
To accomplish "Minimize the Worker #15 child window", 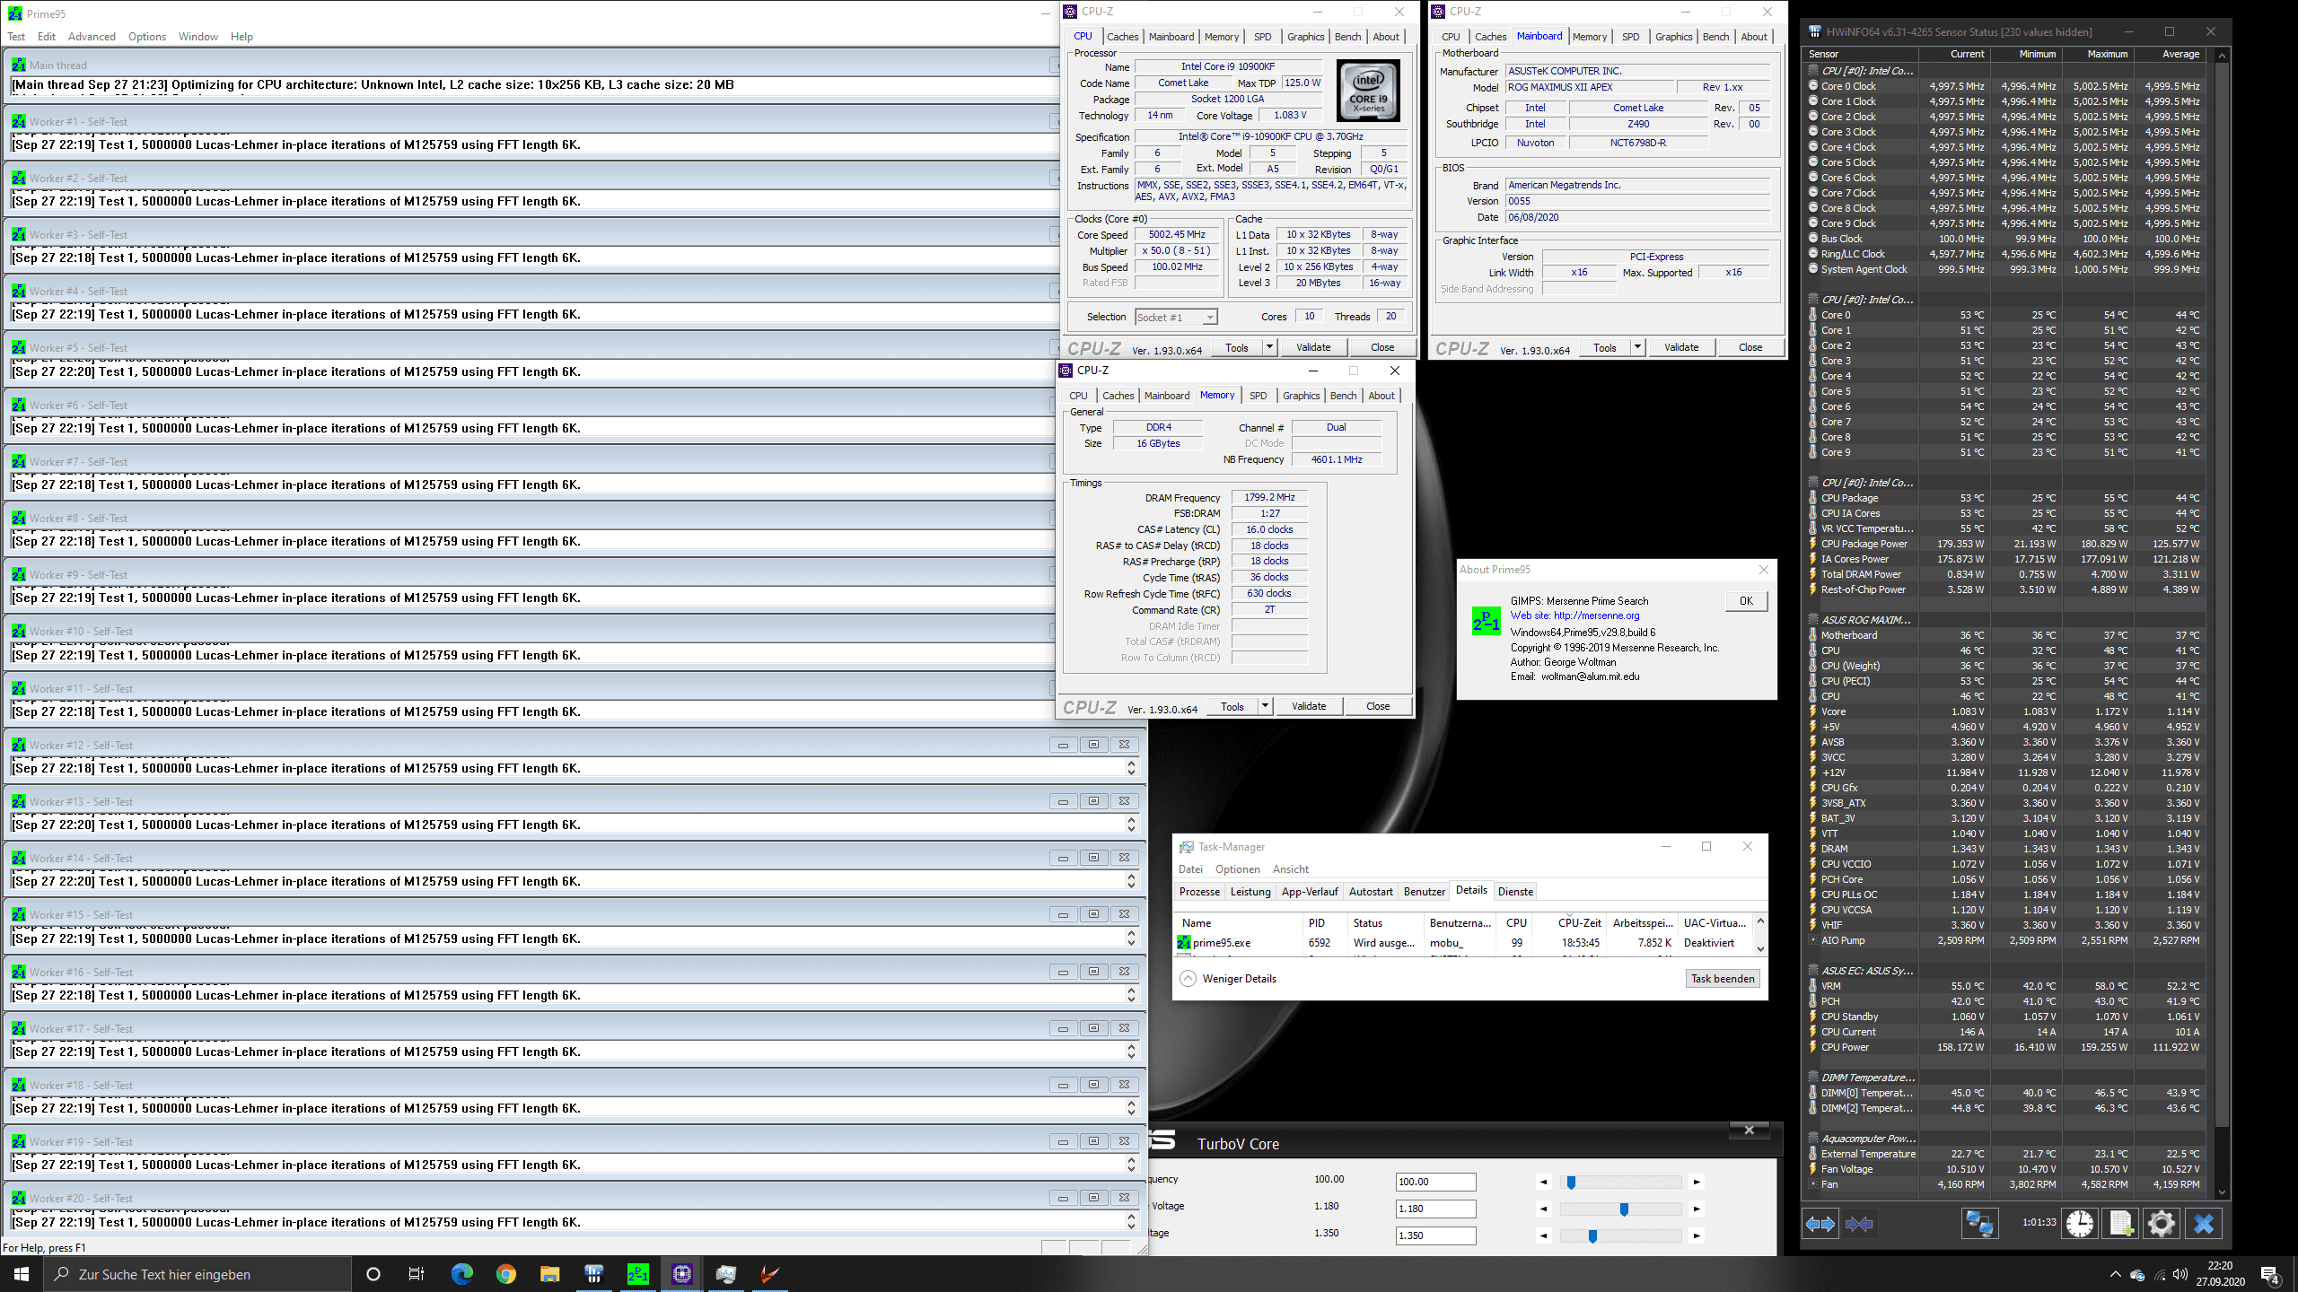I will pos(1063,914).
